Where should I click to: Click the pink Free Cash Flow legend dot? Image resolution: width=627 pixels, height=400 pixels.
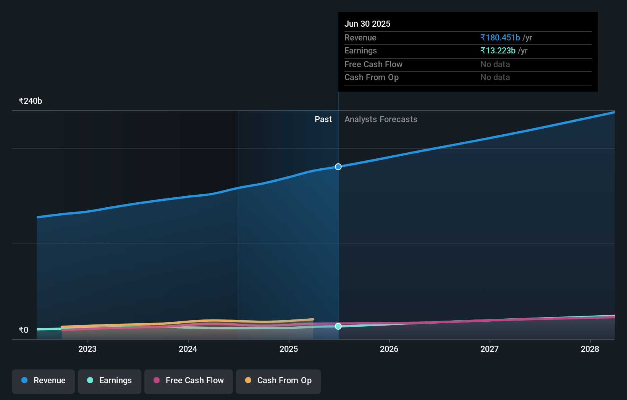(x=157, y=380)
